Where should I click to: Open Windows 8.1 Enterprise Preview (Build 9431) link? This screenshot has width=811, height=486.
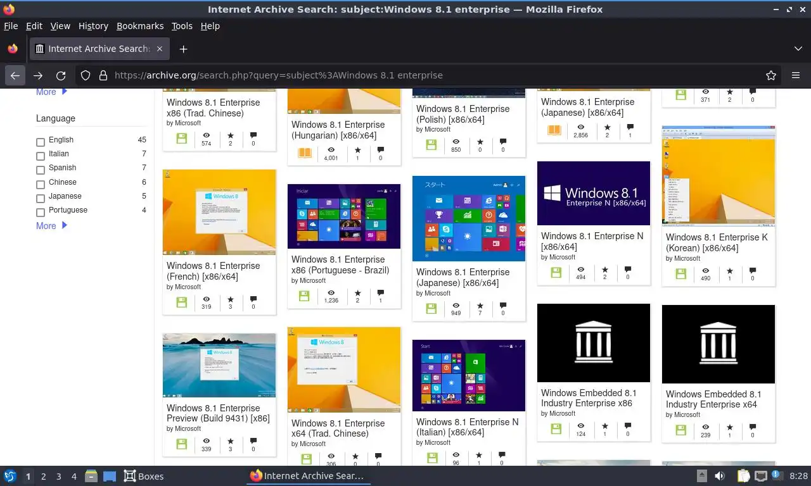[x=218, y=413]
